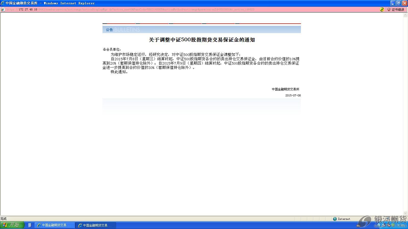Viewport: 408px width, 229px height.
Task: Click the keyboard language bar icon in taskbar
Action: click(359, 225)
